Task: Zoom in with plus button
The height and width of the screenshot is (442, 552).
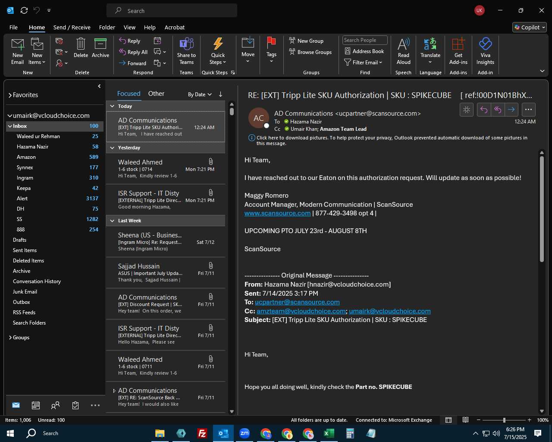Action: (529, 420)
